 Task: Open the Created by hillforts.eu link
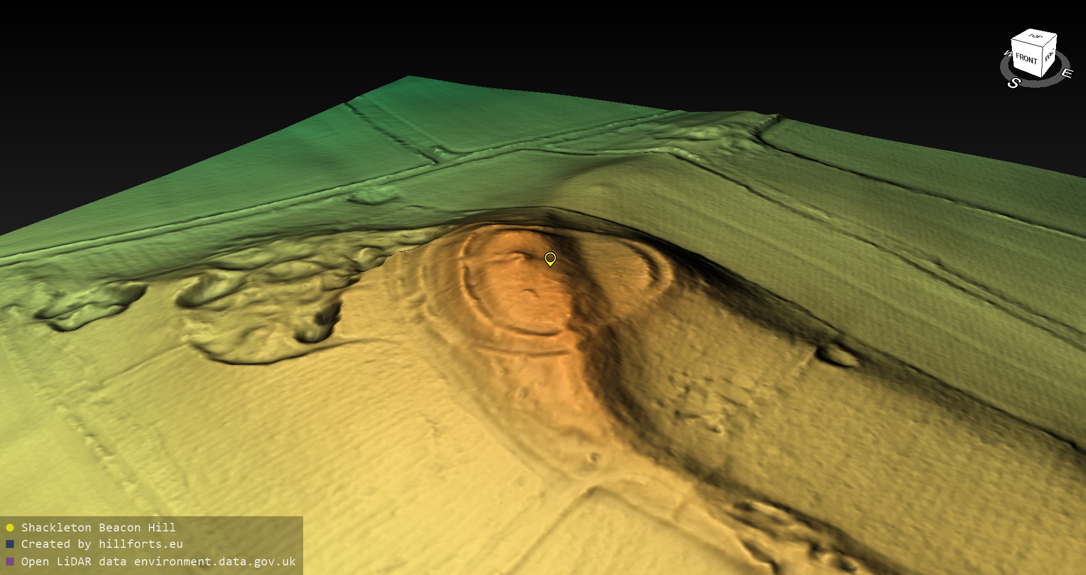[102, 544]
